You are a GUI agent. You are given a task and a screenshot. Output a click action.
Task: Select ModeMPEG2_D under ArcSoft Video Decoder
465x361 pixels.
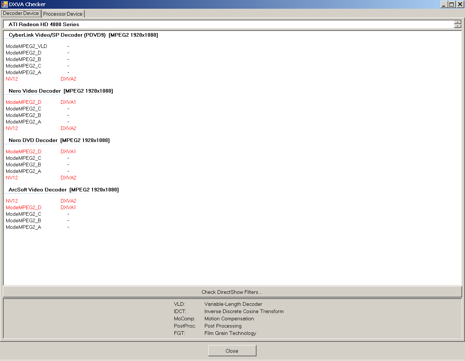point(24,208)
